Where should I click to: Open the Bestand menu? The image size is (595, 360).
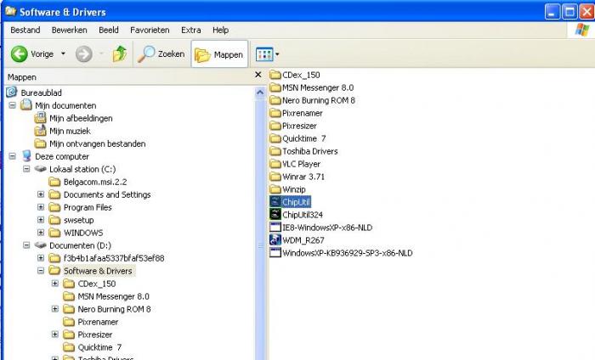[x=25, y=30]
